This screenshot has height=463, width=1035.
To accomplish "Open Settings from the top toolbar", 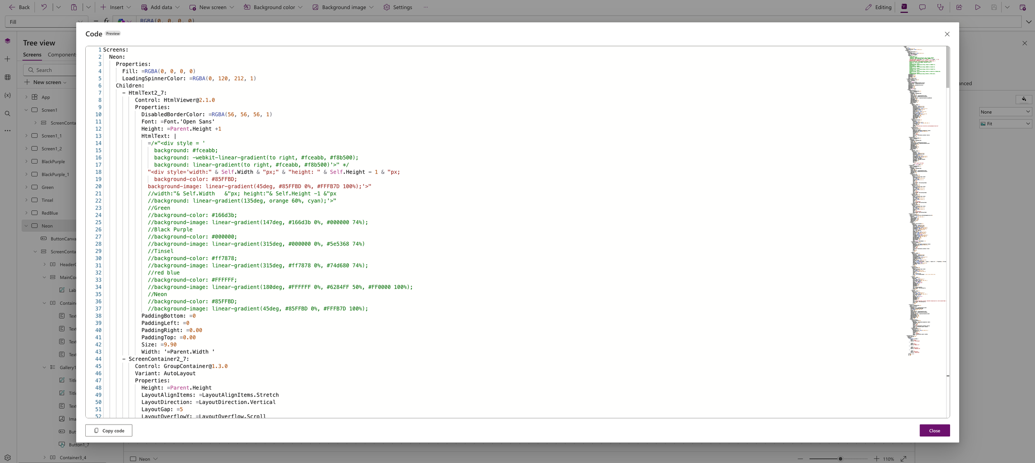I will click(397, 7).
